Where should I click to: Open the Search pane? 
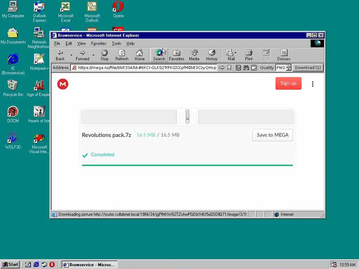click(159, 55)
